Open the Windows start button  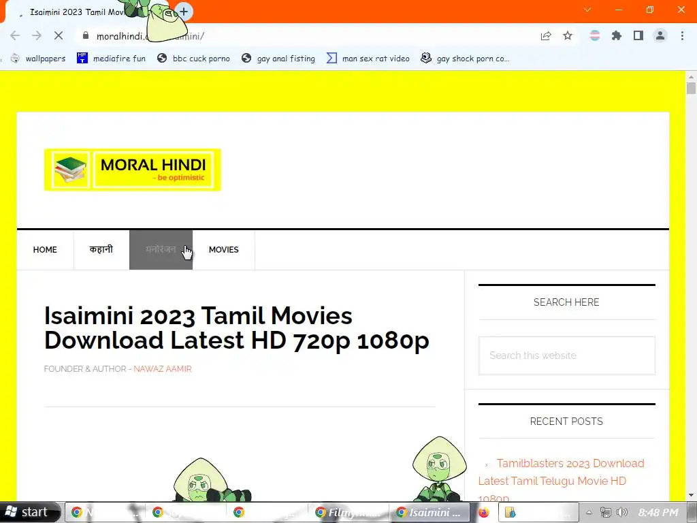29,512
